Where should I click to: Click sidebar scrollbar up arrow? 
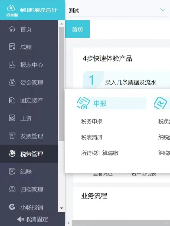pyautogui.click(x=61, y=24)
